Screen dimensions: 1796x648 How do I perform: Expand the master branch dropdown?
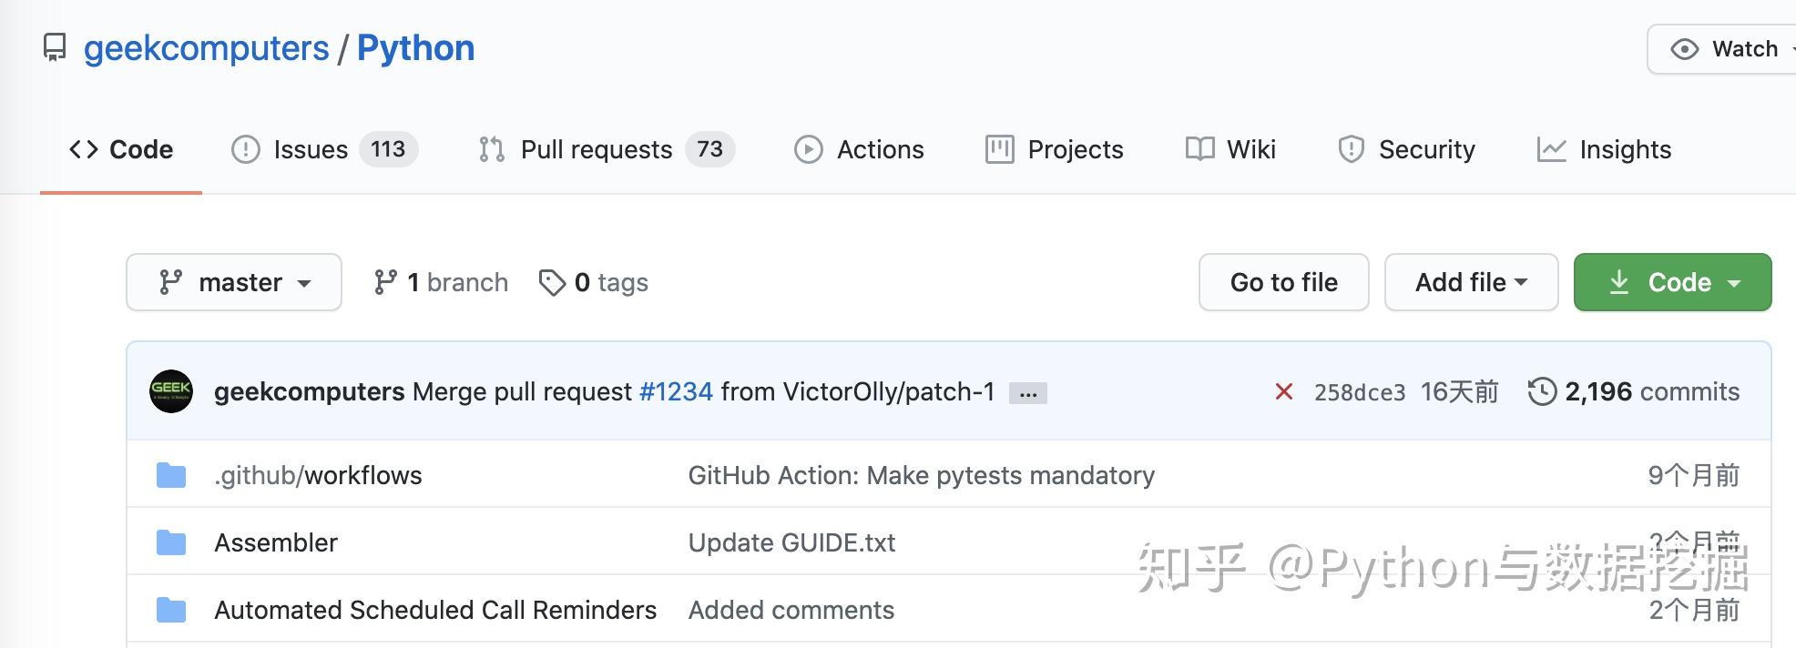(234, 282)
